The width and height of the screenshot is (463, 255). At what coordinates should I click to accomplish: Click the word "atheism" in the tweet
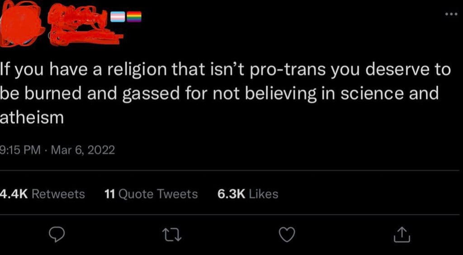[32, 118]
